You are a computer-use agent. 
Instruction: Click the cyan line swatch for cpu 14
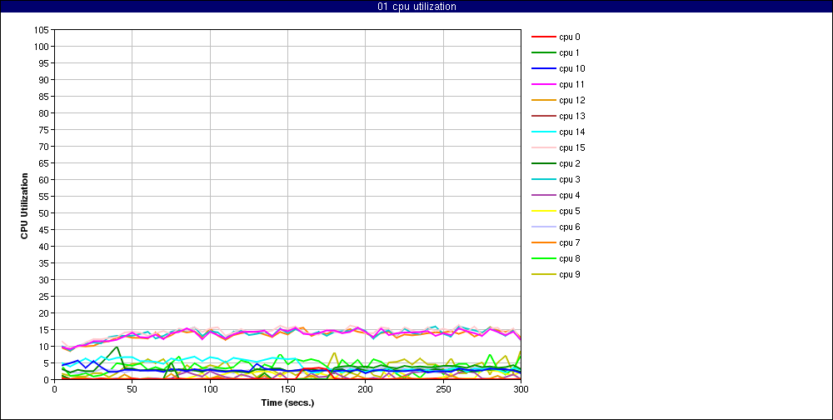(x=543, y=132)
